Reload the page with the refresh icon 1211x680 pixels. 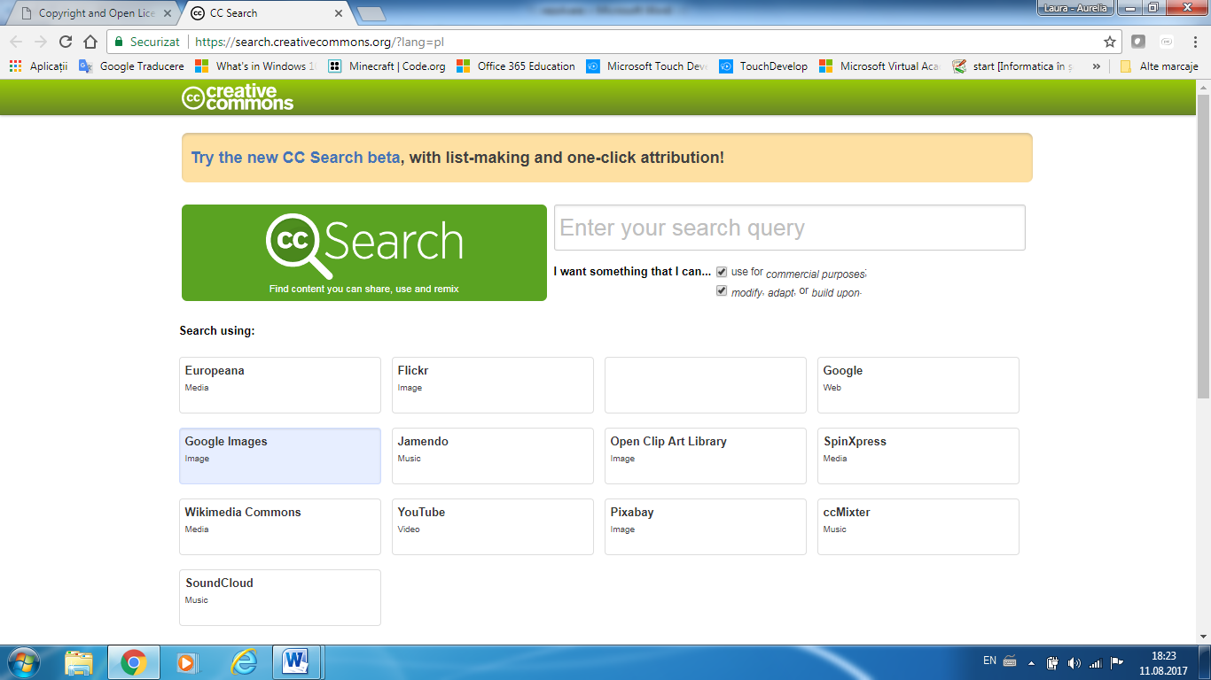66,42
